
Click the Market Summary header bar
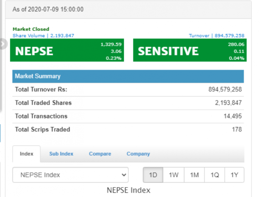(x=128, y=76)
